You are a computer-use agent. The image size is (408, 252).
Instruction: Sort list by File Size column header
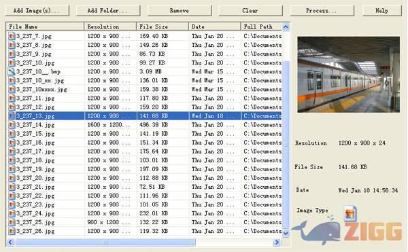tap(163, 26)
